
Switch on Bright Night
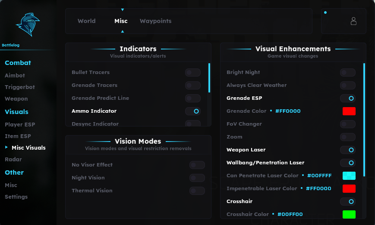tap(348, 72)
